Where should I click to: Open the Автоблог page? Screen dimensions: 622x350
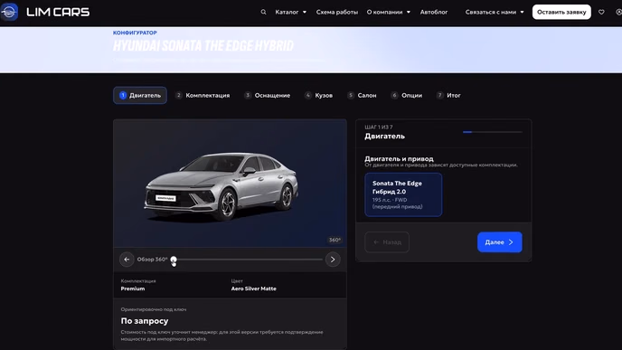point(434,12)
